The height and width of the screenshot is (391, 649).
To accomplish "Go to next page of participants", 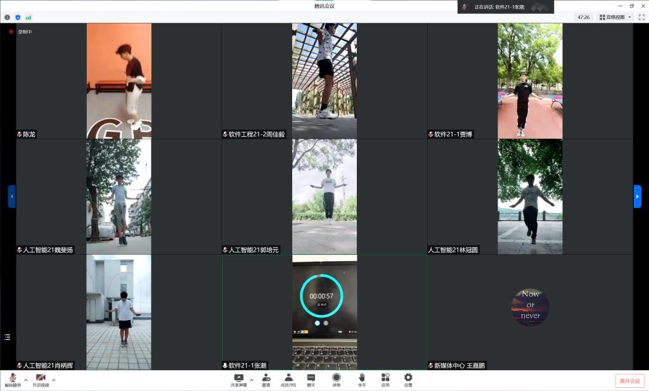I will (x=638, y=196).
